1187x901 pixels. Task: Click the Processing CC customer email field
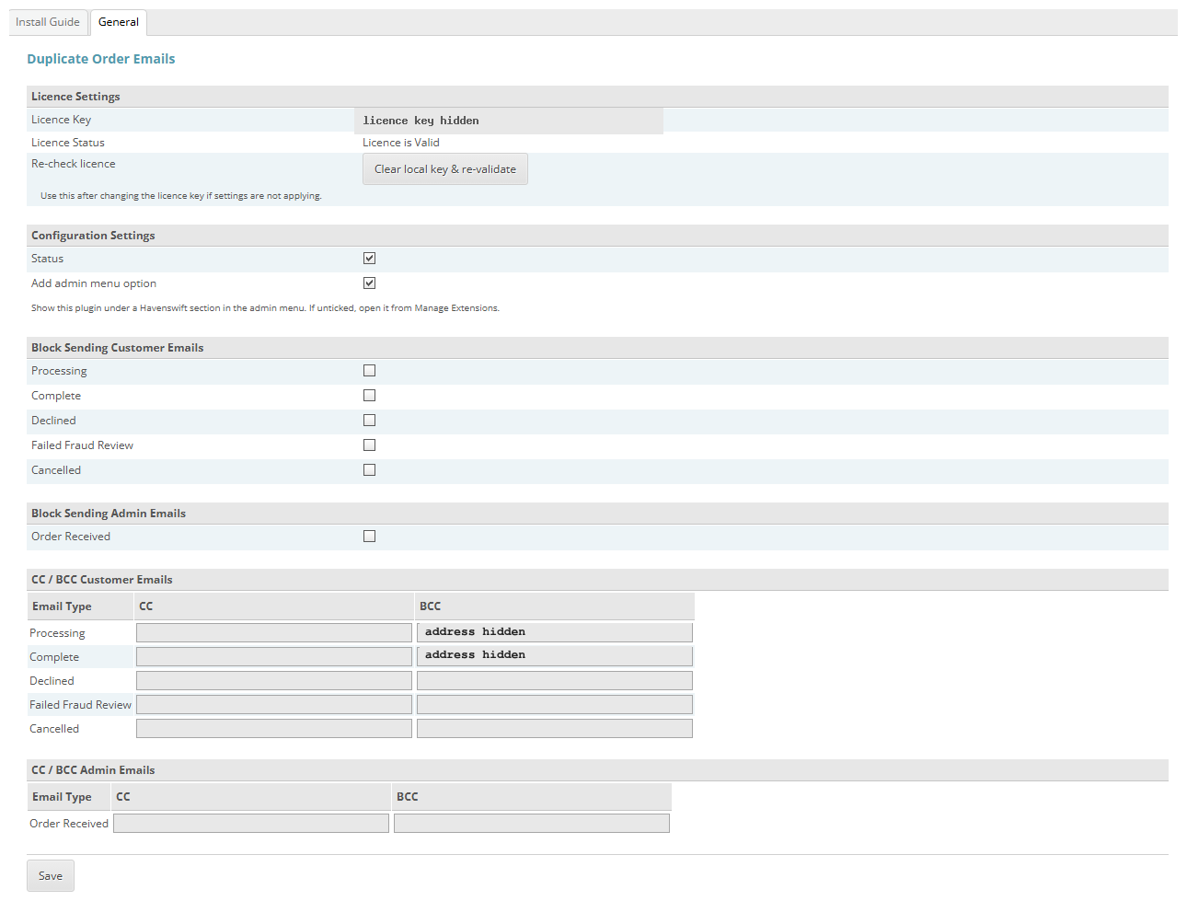[274, 633]
